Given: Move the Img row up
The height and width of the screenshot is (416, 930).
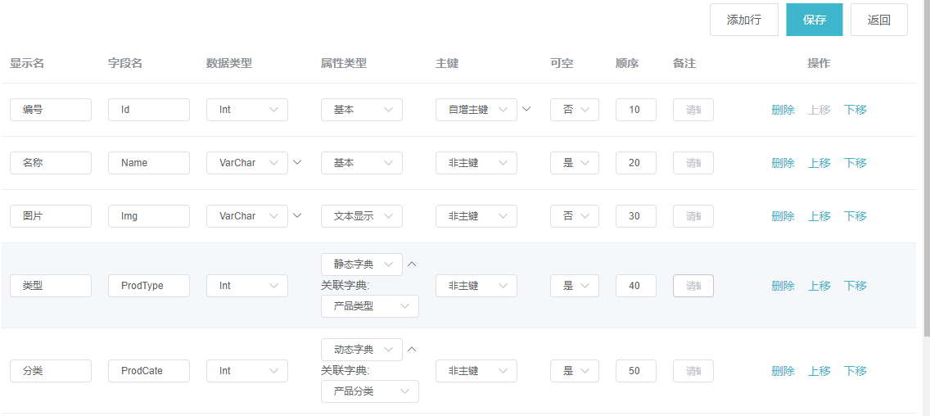Looking at the screenshot, I should coord(819,216).
